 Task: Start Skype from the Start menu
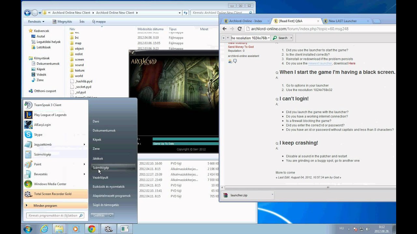38,135
